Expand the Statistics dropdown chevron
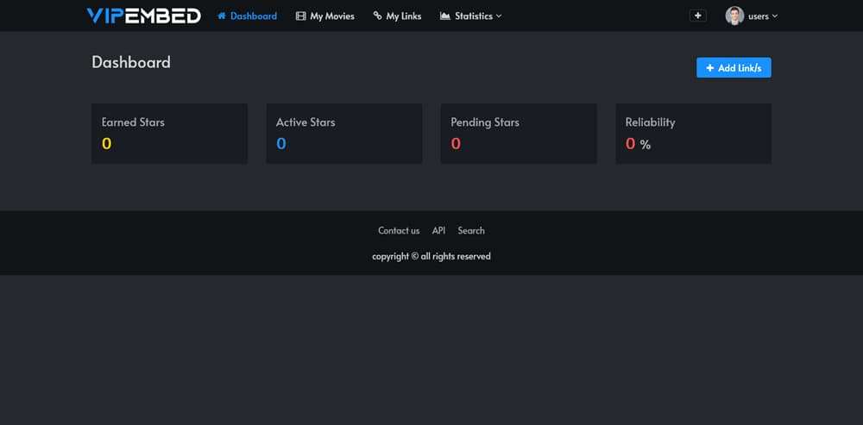This screenshot has width=863, height=425. tap(499, 16)
